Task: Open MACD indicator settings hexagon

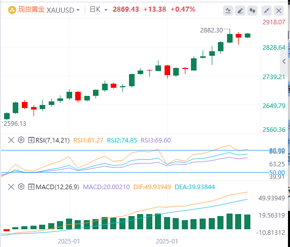Action: 21,187
